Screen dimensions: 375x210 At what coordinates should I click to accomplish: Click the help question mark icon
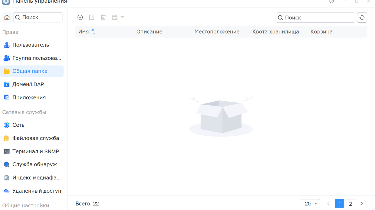pos(332,1)
